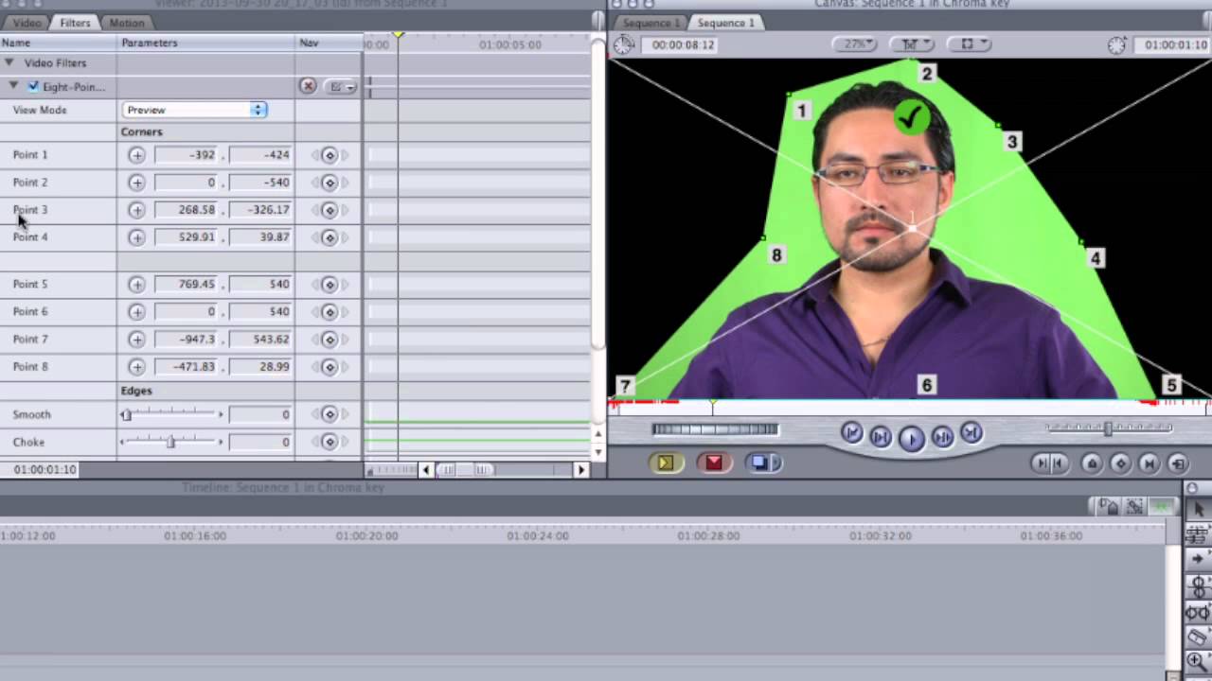Viewport: 1212px width, 681px height.
Task: Click the Canvas jog wheel control
Action: [x=715, y=429]
